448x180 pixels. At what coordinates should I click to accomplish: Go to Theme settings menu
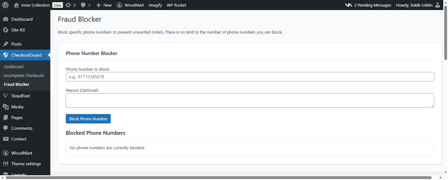coord(26,164)
